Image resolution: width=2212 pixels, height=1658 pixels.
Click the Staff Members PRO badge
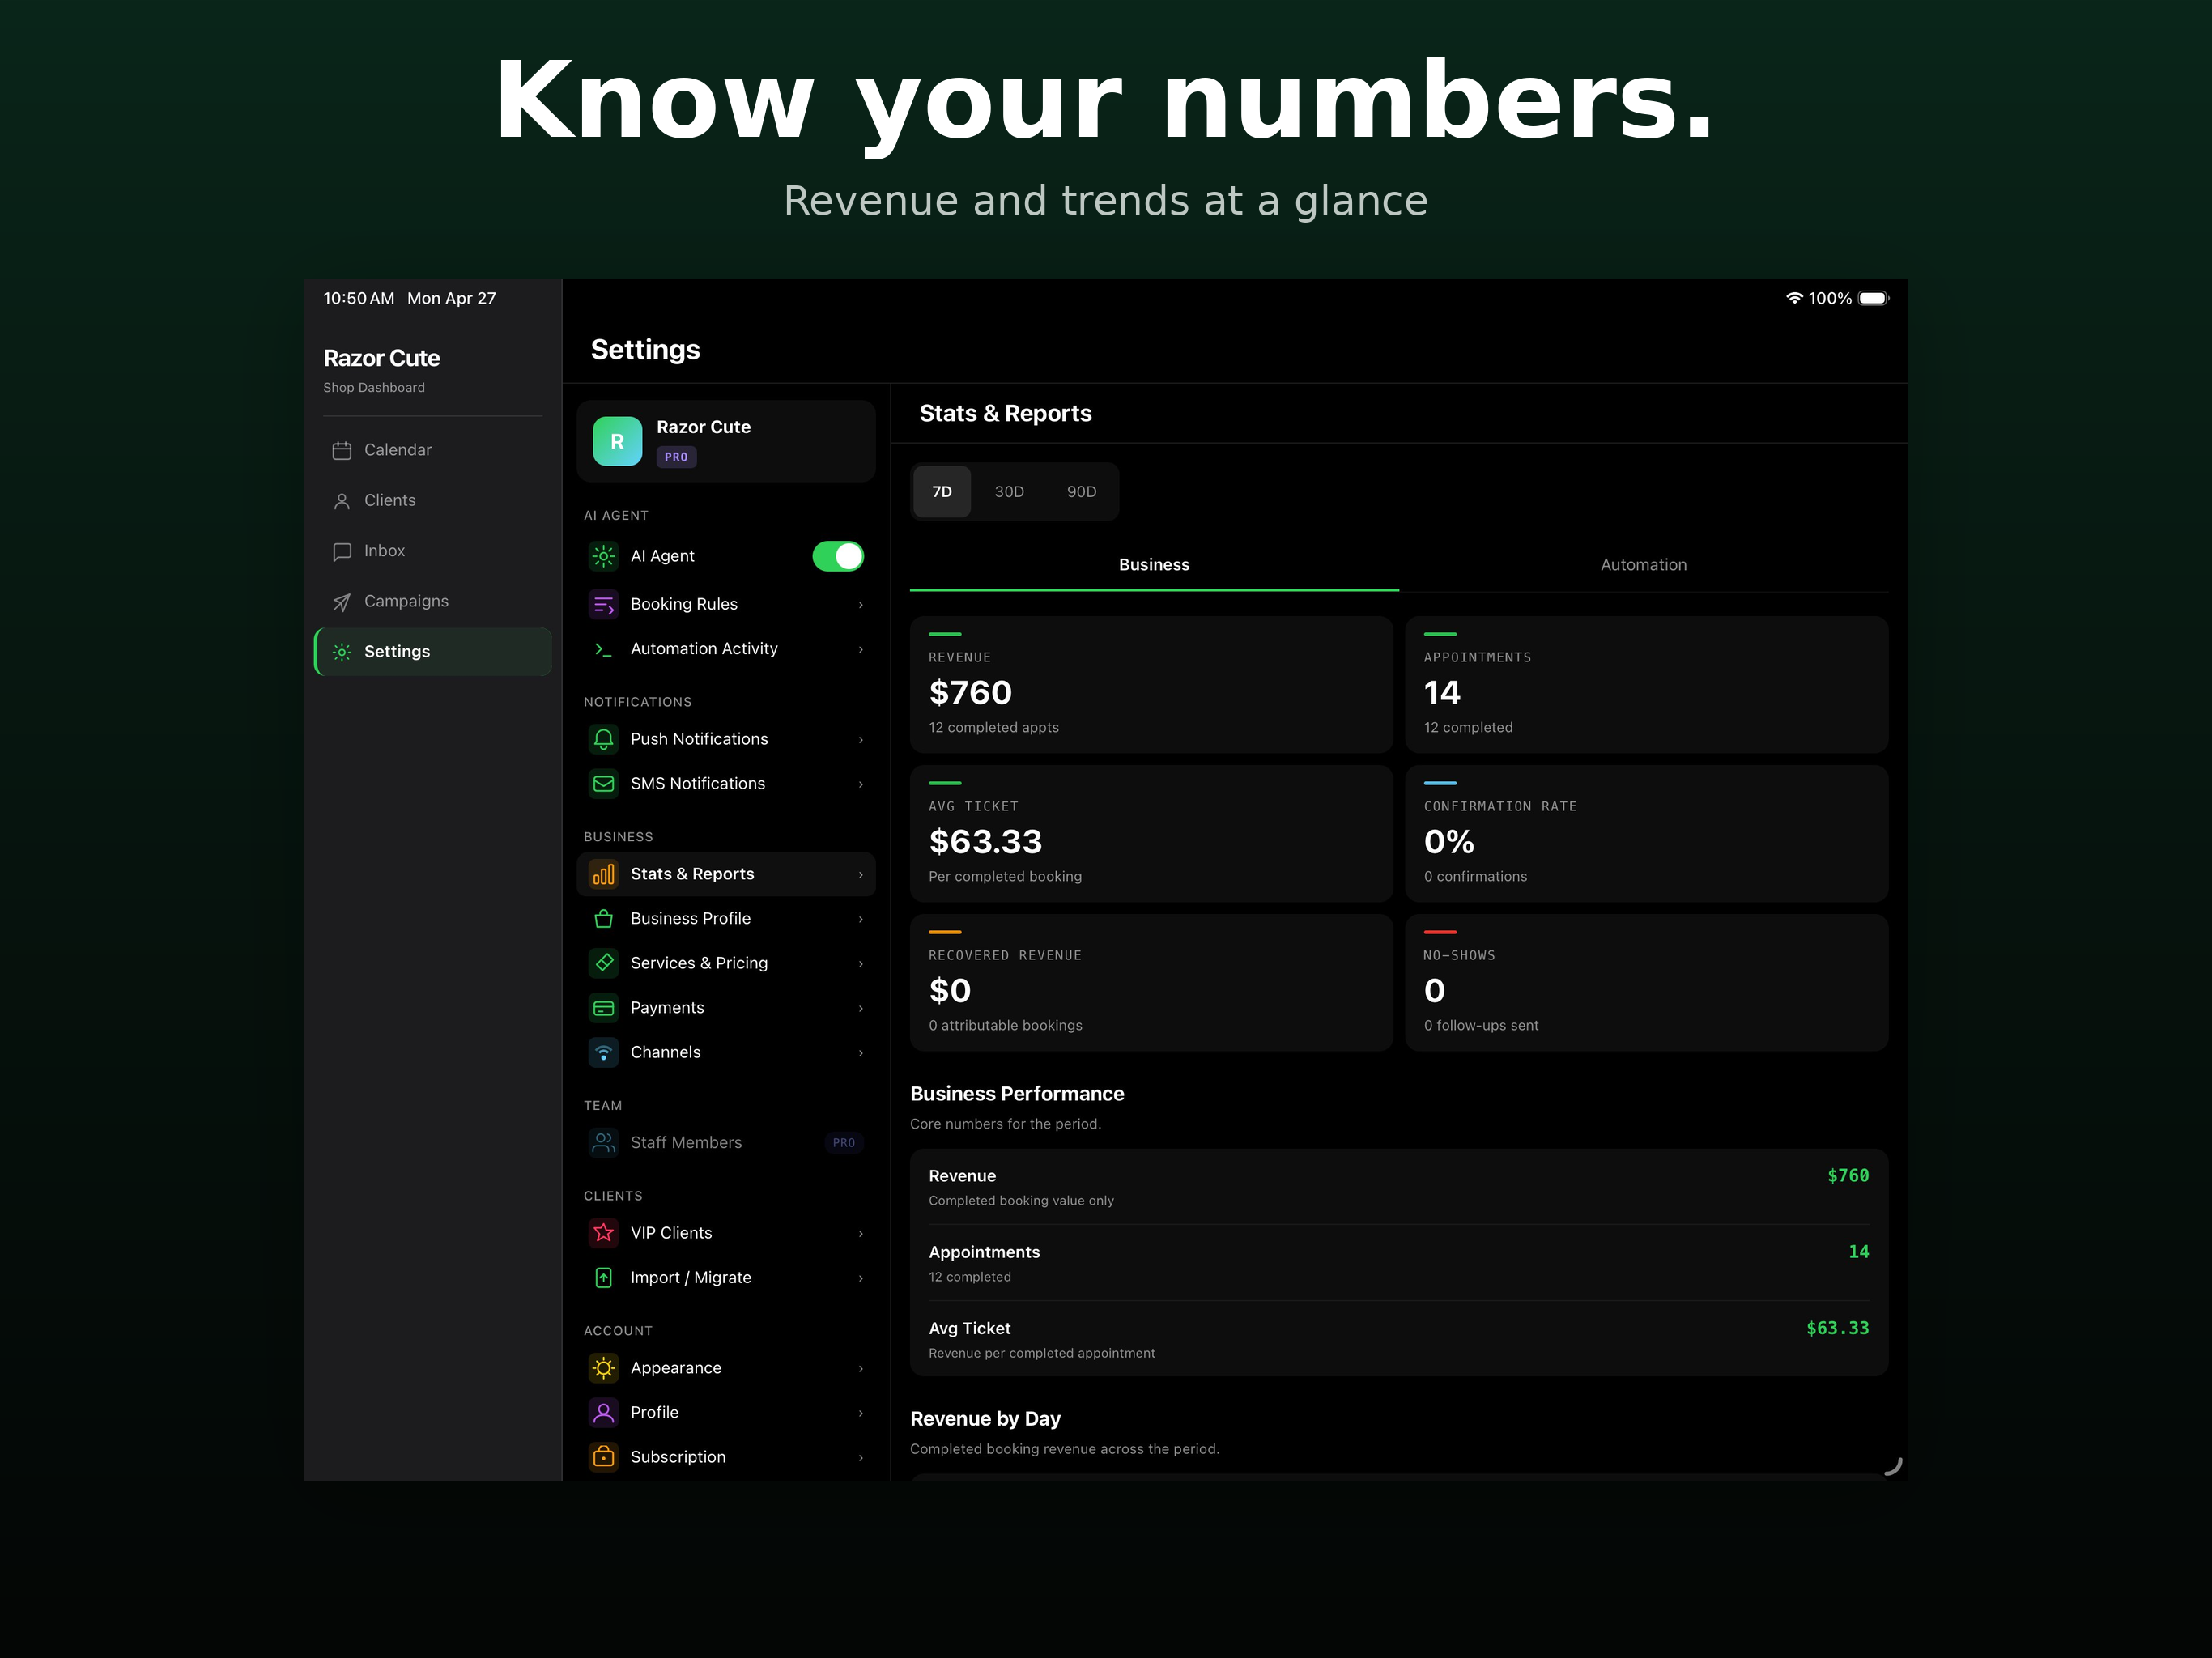(844, 1143)
